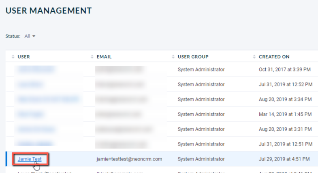Click the Oct 31, 2017 at 3:39 PM date
318x173 pixels.
(x=284, y=69)
